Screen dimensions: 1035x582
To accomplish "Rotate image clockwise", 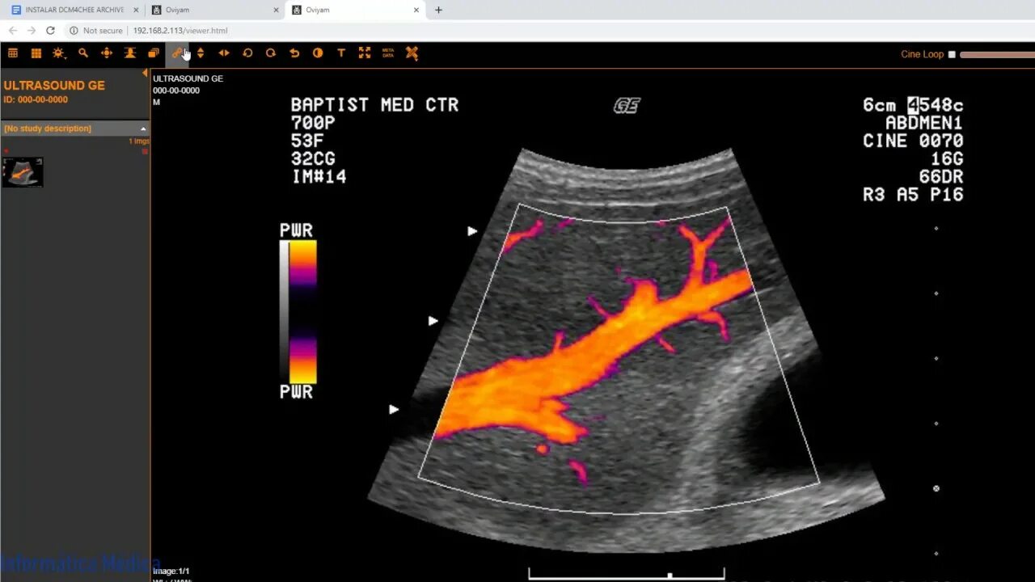I will [x=271, y=53].
